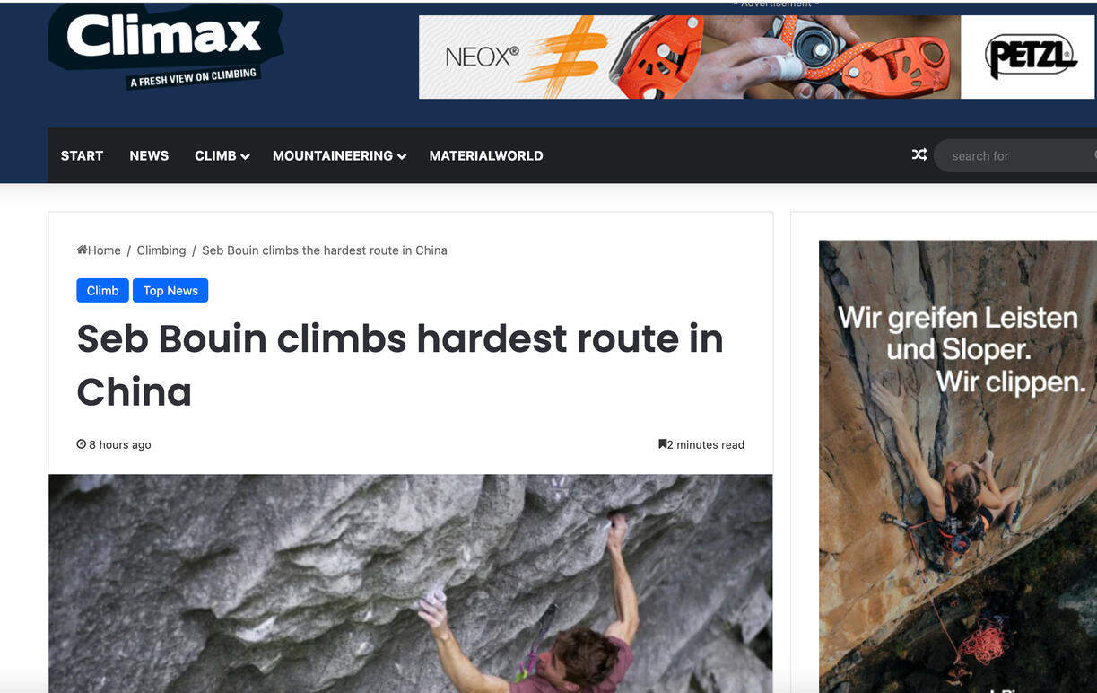The image size is (1097, 693).
Task: Follow the Home breadcrumb link
Action: point(99,250)
